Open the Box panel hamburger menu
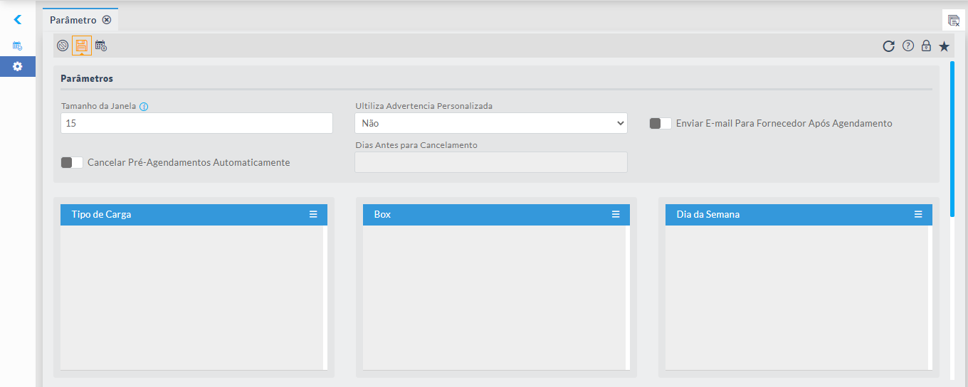This screenshot has width=968, height=387. click(x=616, y=214)
